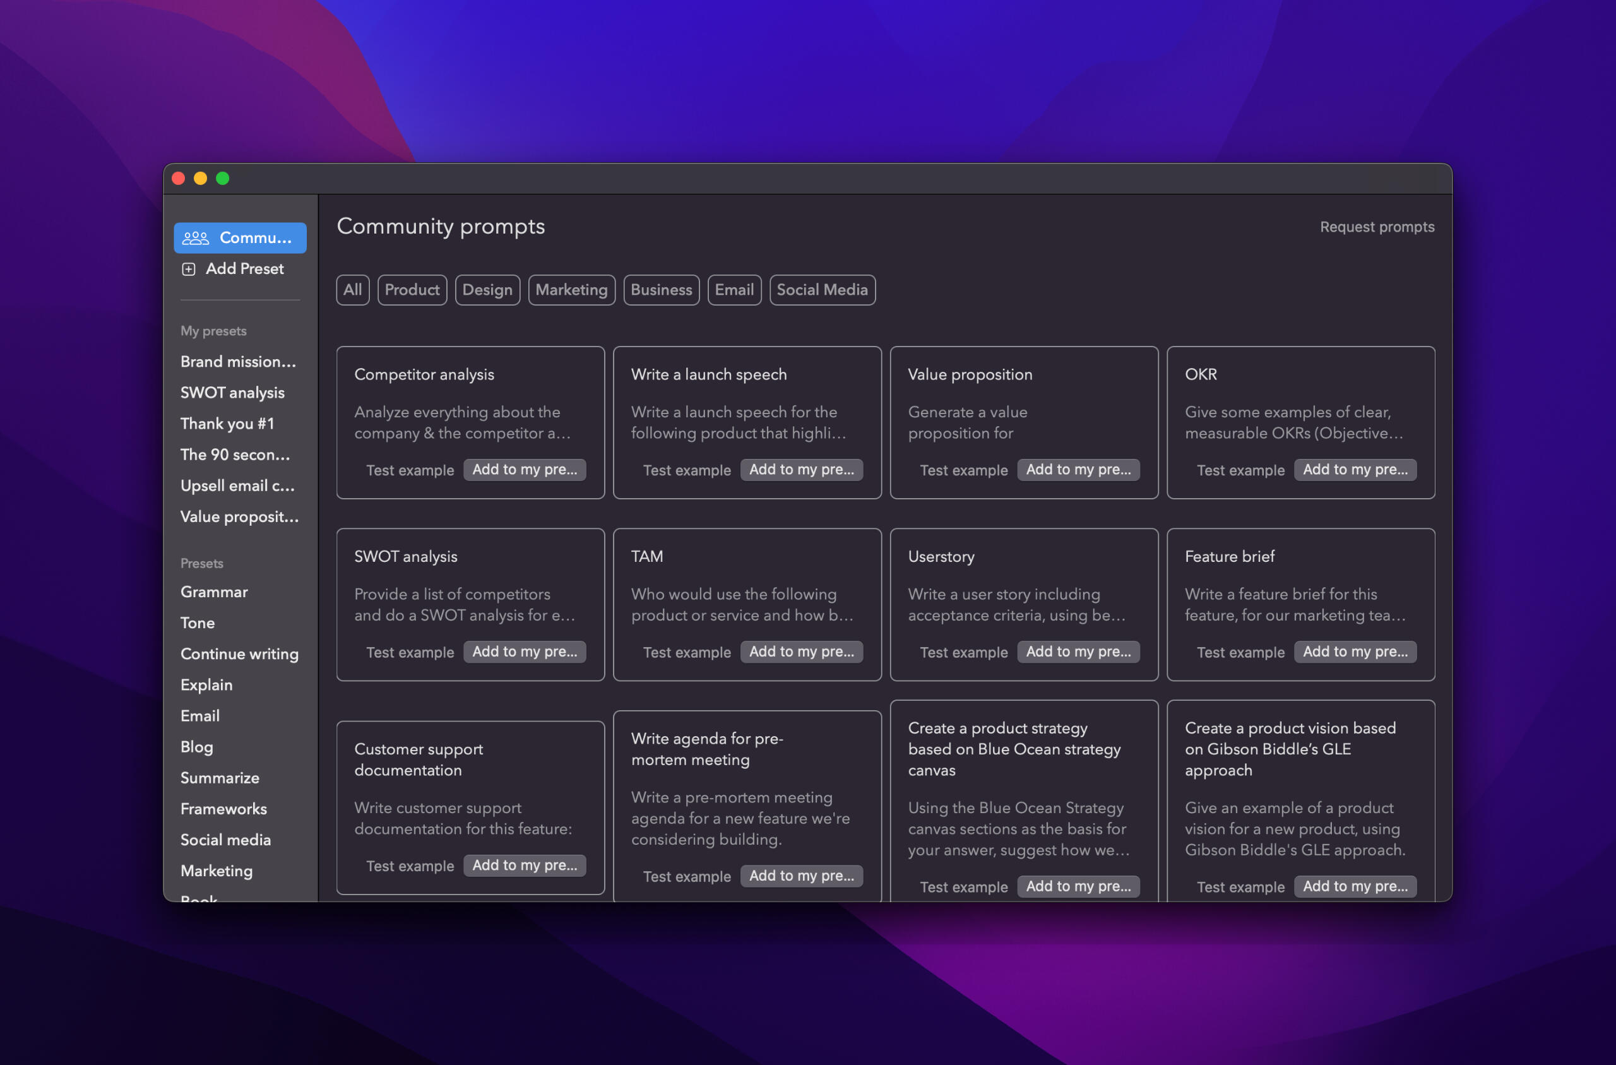Open the Request prompts link

point(1376,227)
